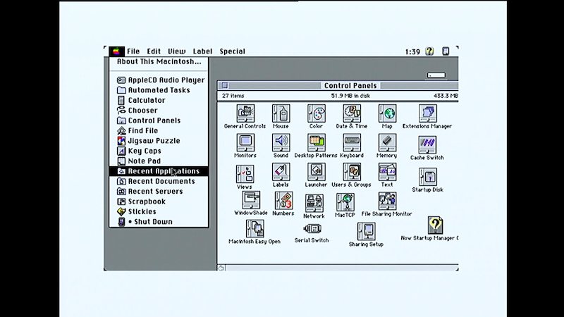This screenshot has height=317, width=564.
Task: Open the MacTCP control panel
Action: (x=345, y=202)
